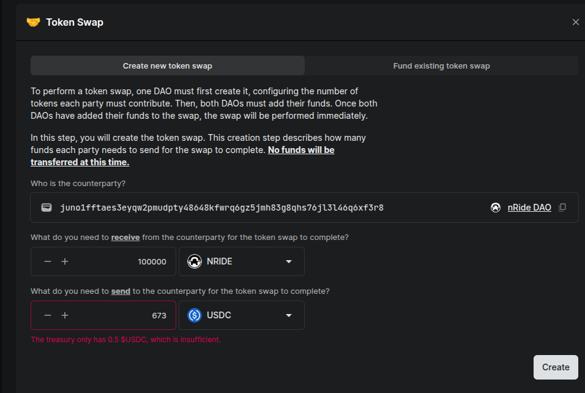Expand the NRIDE token dropdown arrow
The image size is (585, 393).
289,261
